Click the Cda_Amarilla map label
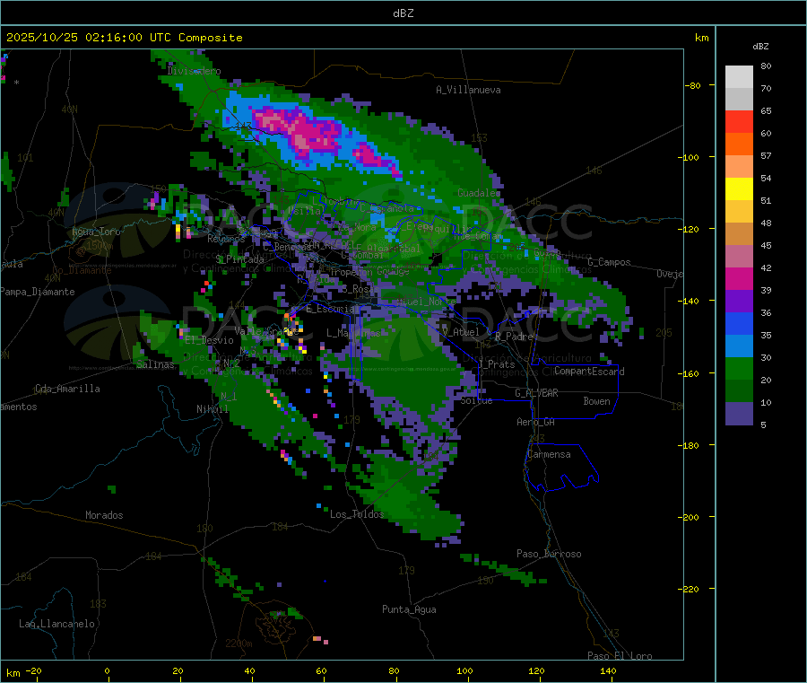The image size is (807, 683). 67,389
